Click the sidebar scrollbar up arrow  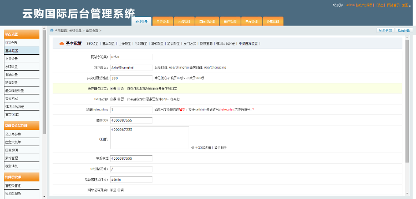[44, 28]
